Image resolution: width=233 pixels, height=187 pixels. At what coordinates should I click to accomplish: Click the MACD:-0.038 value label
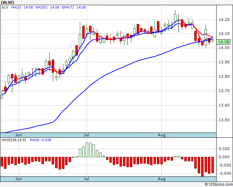pyautogui.click(x=40, y=140)
